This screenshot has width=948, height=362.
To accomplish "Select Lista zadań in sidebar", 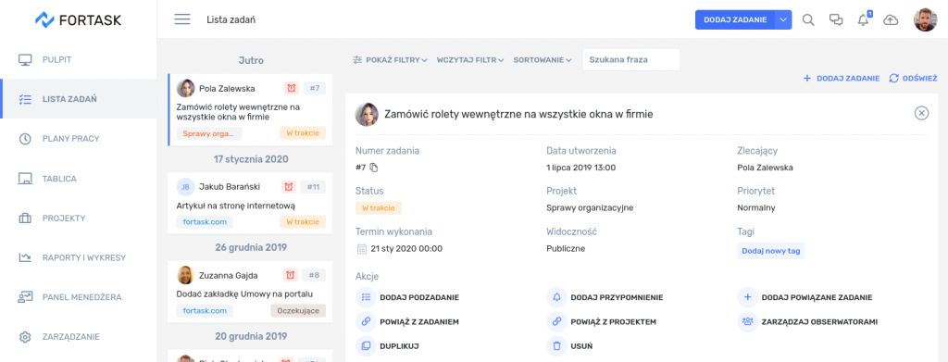I will [79, 98].
